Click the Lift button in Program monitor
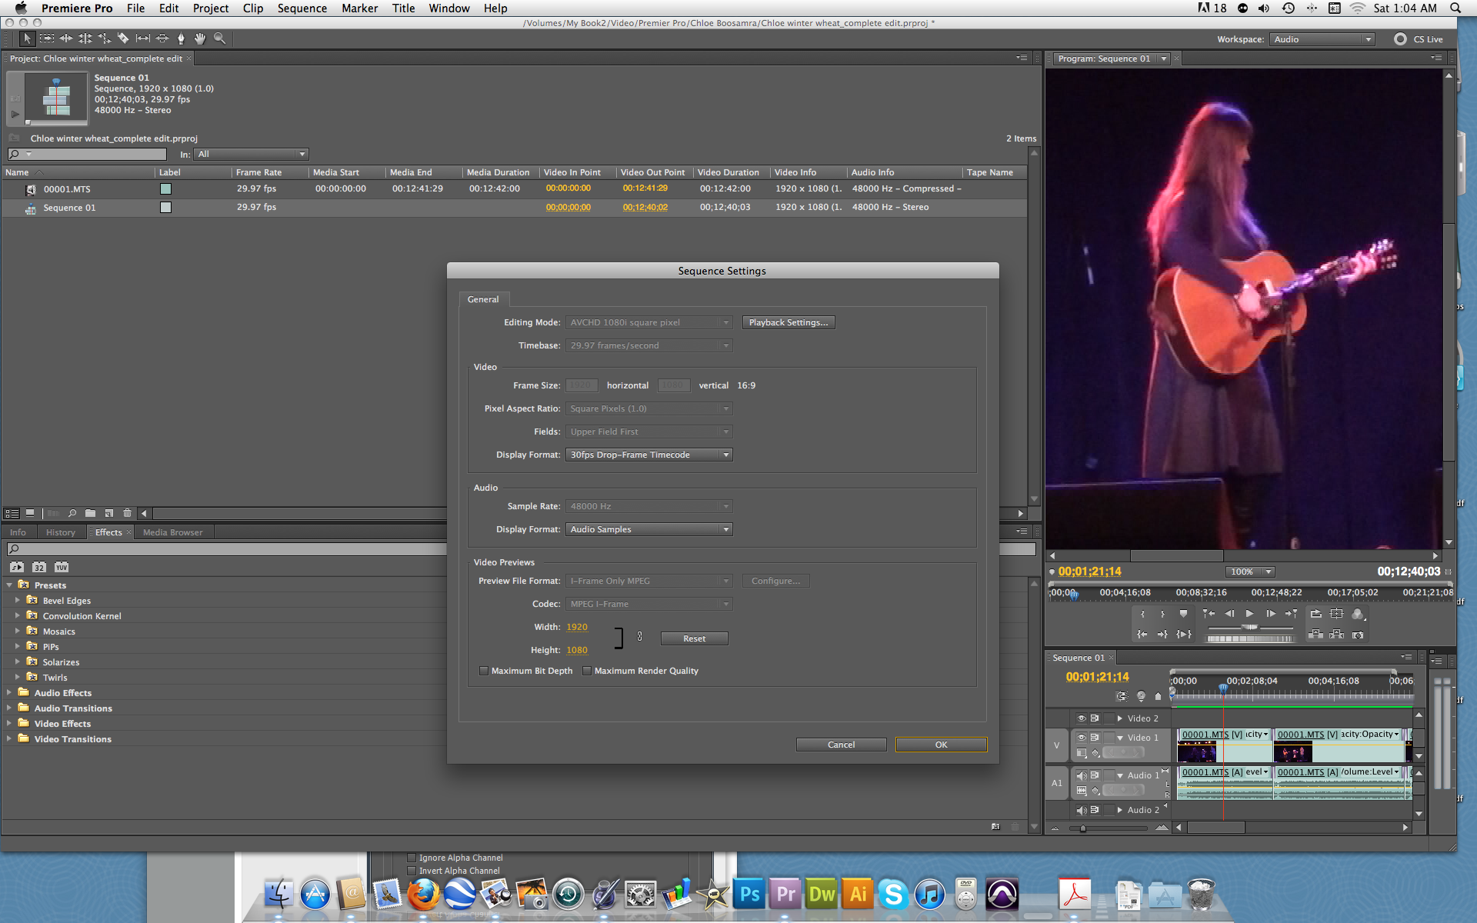Screen dimensions: 1477x923 coord(1315,635)
